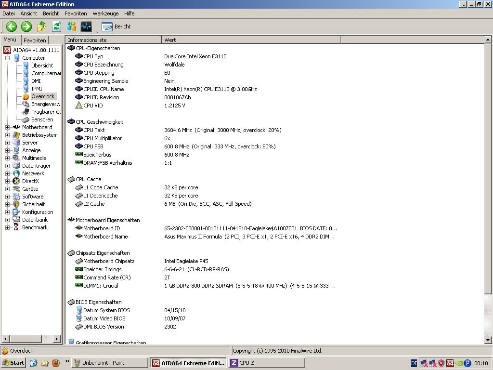The height and width of the screenshot is (370, 493).
Task: Click the Geräte icon in tree
Action: point(16,189)
